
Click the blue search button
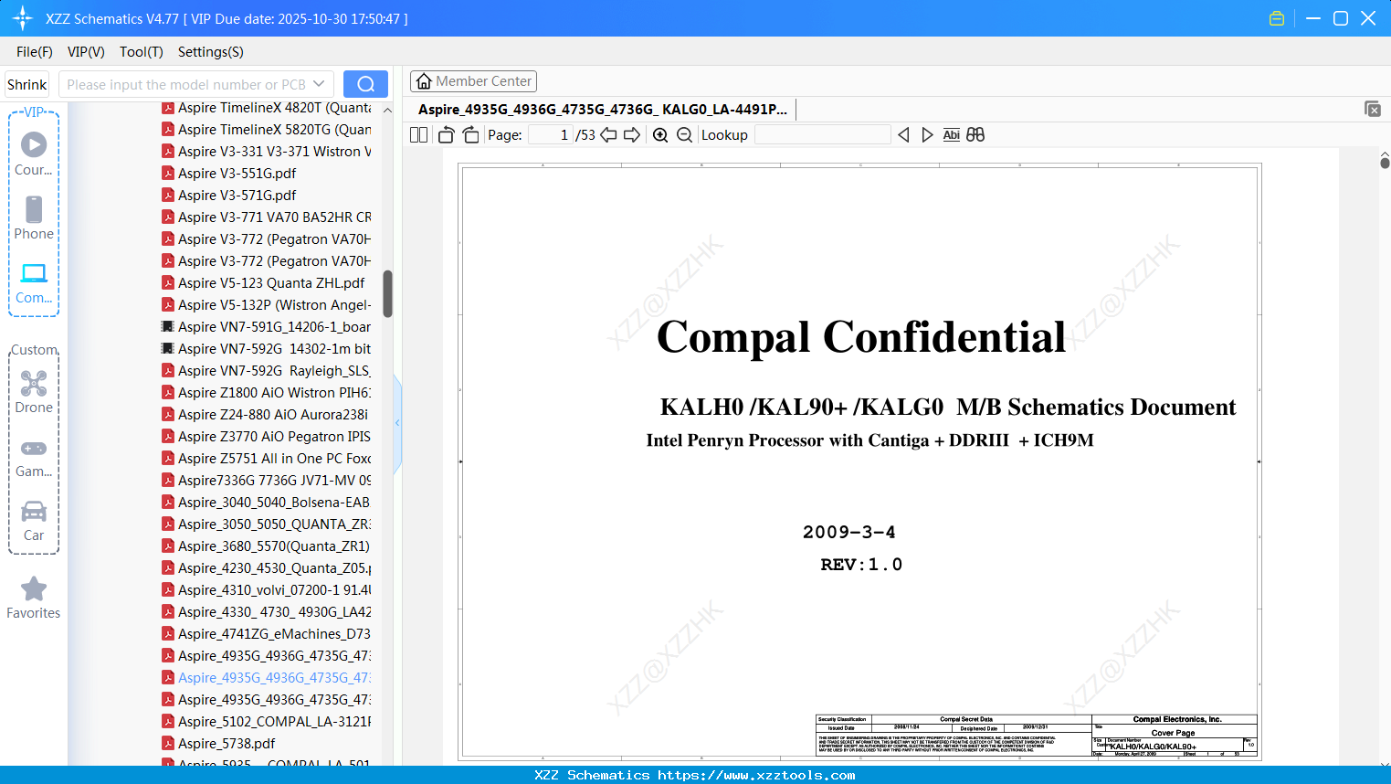coord(365,84)
